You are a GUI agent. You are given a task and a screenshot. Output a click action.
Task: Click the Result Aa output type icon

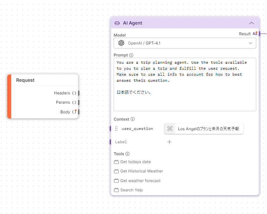pyautogui.click(x=255, y=34)
